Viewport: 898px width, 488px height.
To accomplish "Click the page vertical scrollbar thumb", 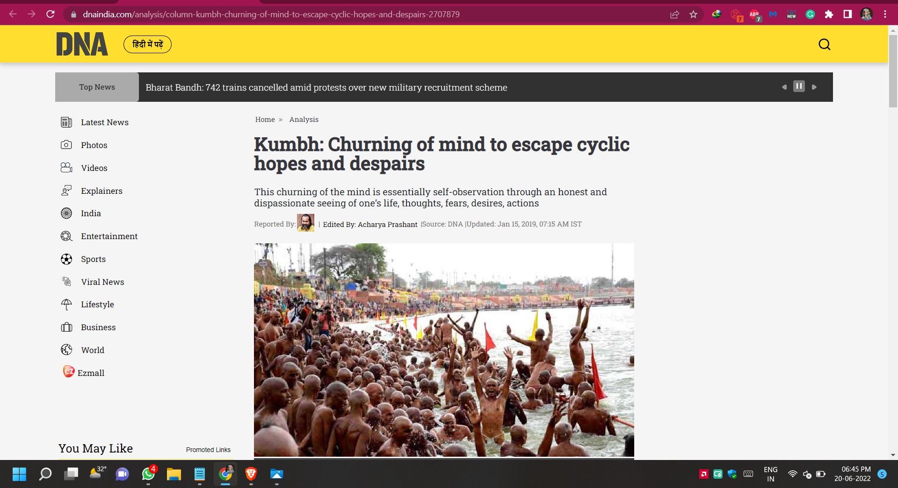I will click(893, 70).
